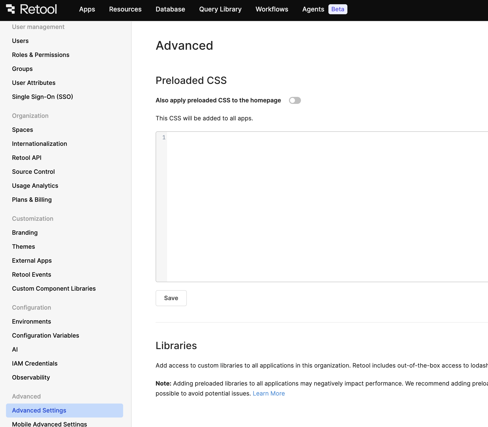Click the Retool logo icon
The height and width of the screenshot is (427, 488).
[x=10, y=9]
